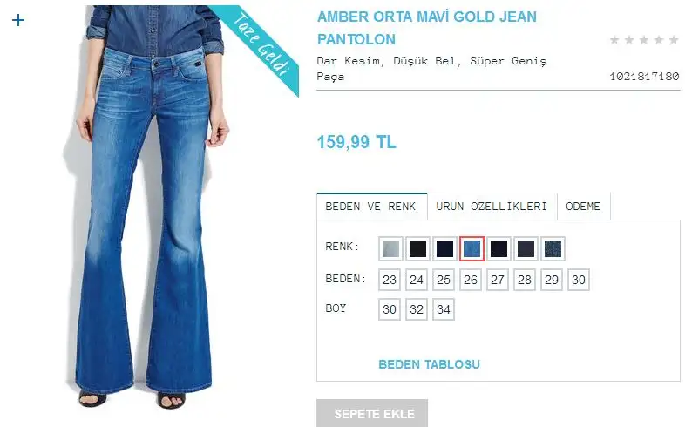Select leg length 32

[x=417, y=309]
